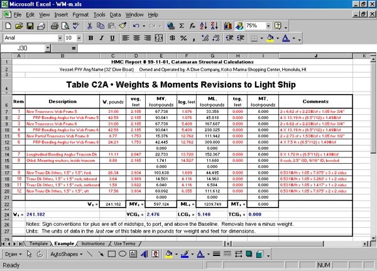Click the AutoSum sigma icon

tap(182, 26)
